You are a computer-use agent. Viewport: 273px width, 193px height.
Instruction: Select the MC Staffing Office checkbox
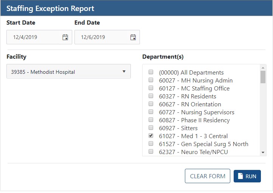point(151,88)
